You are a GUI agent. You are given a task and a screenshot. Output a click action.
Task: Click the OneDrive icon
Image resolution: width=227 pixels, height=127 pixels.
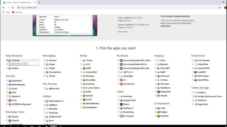[195, 100]
